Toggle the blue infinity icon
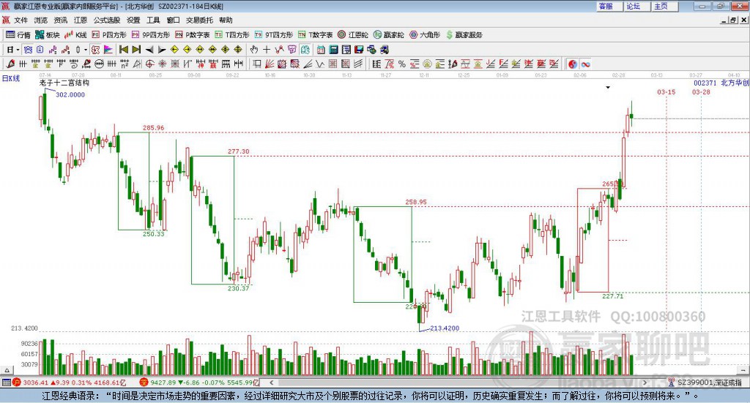750x403 pixels. (585, 64)
